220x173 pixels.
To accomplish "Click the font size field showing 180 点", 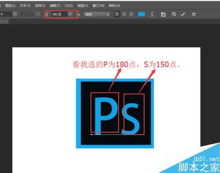I will pos(59,14).
